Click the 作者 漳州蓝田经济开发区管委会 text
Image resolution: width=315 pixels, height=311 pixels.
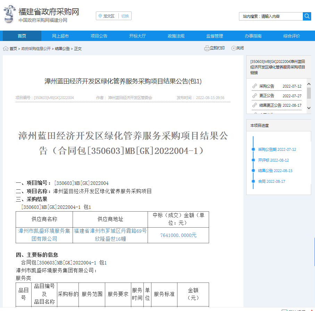pos(124,98)
